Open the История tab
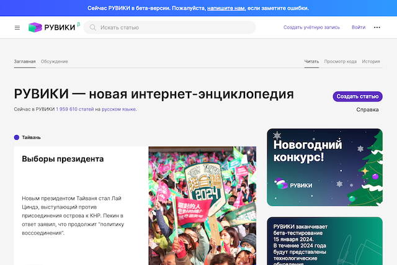397x265 pixels. point(371,61)
